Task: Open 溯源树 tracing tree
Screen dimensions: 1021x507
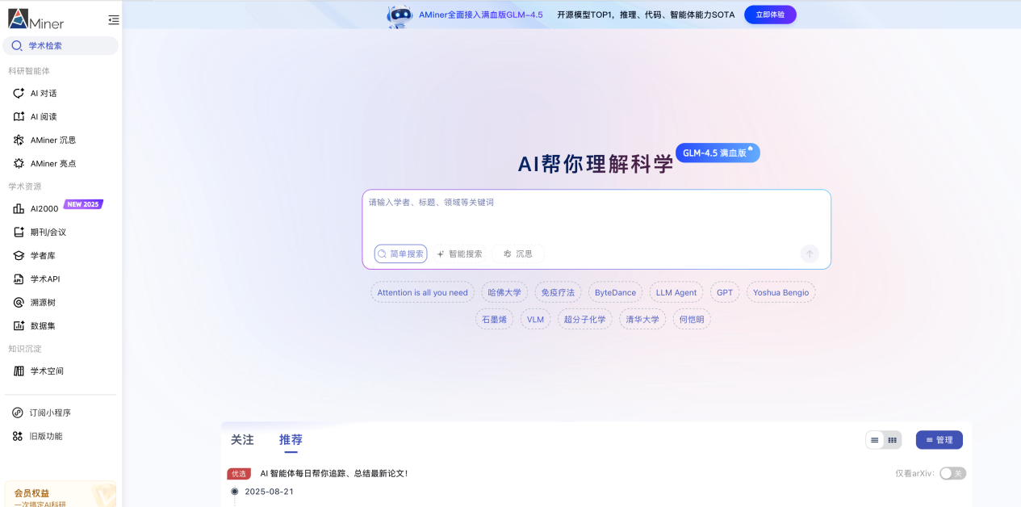Action: click(43, 303)
